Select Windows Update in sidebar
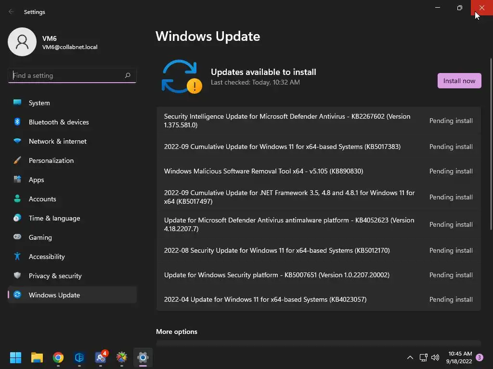493x369 pixels. pos(72,295)
